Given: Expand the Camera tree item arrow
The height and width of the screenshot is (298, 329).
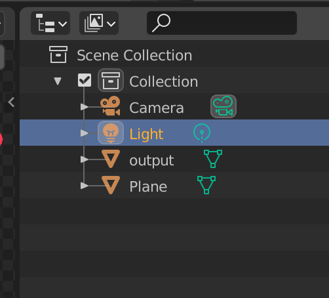Looking at the screenshot, I should (x=84, y=107).
